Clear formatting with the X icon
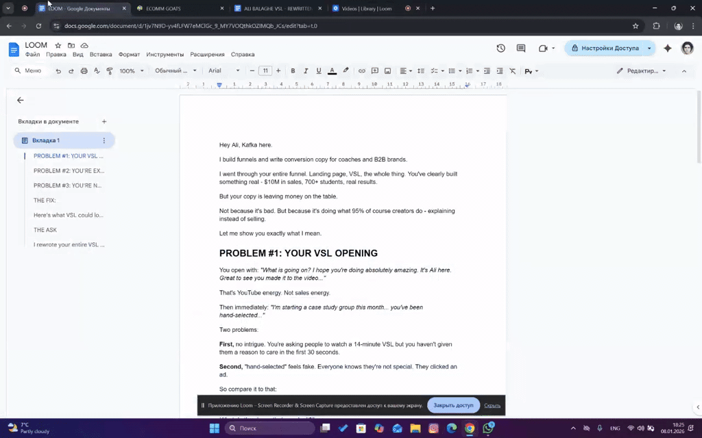702x438 pixels. [513, 70]
